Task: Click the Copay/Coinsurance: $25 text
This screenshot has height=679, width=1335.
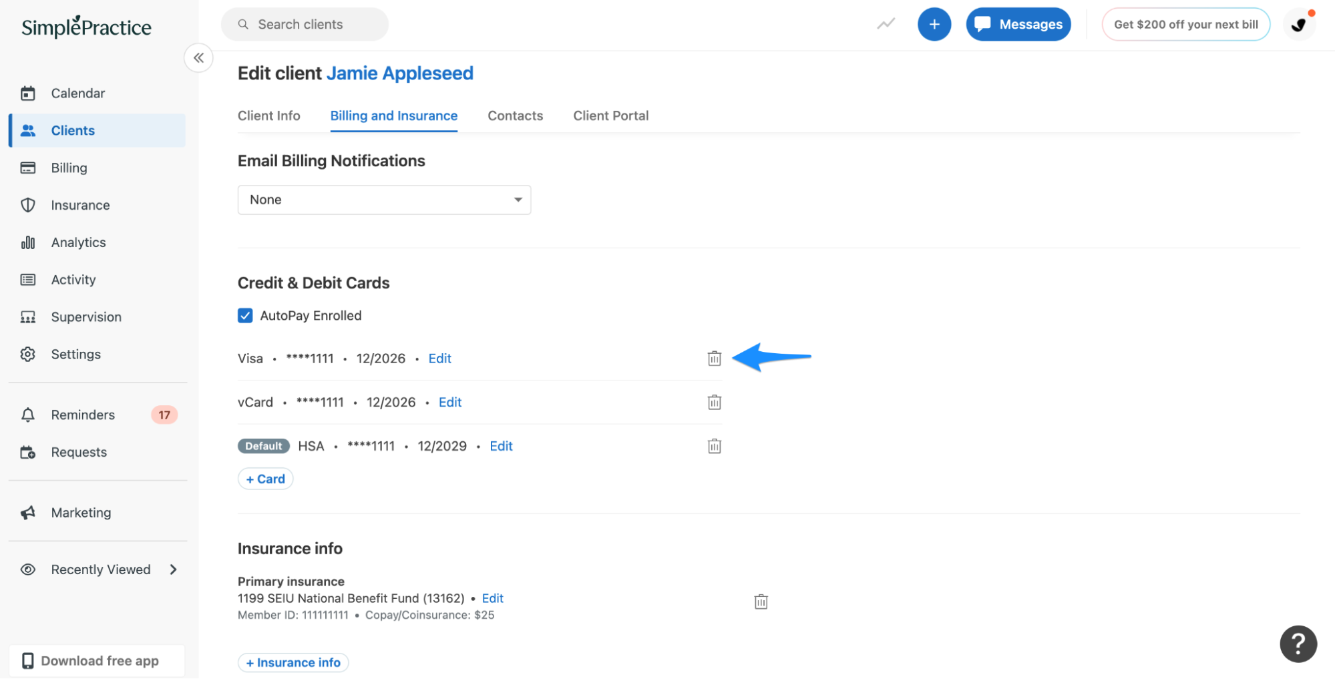Action: click(x=429, y=616)
